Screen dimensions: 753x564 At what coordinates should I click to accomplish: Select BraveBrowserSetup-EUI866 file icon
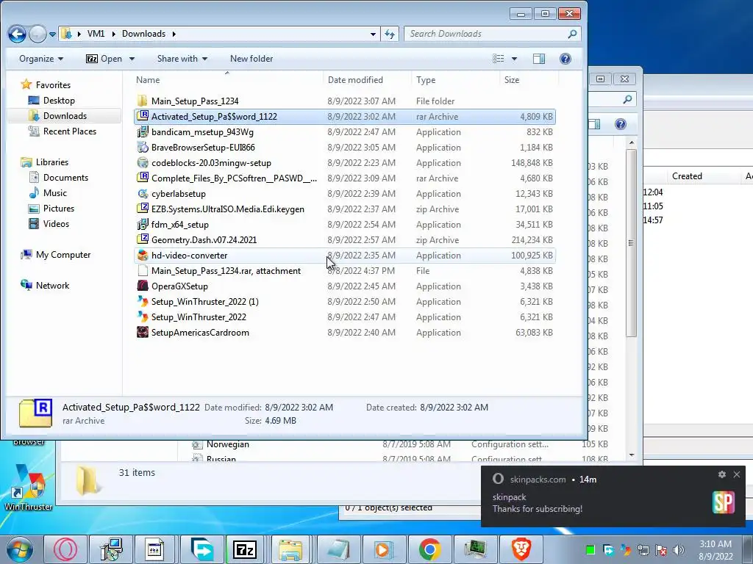point(142,147)
